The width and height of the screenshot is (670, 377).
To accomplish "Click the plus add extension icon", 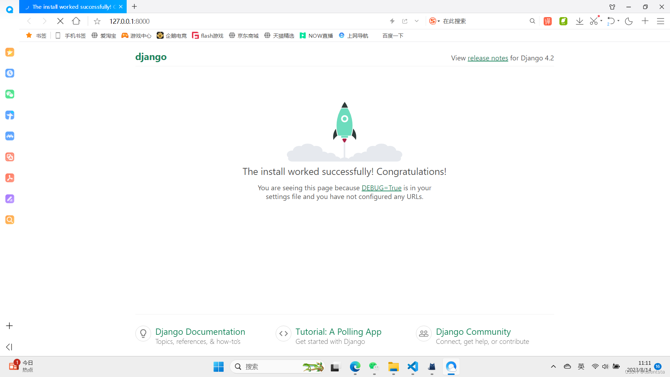I will 645,21.
